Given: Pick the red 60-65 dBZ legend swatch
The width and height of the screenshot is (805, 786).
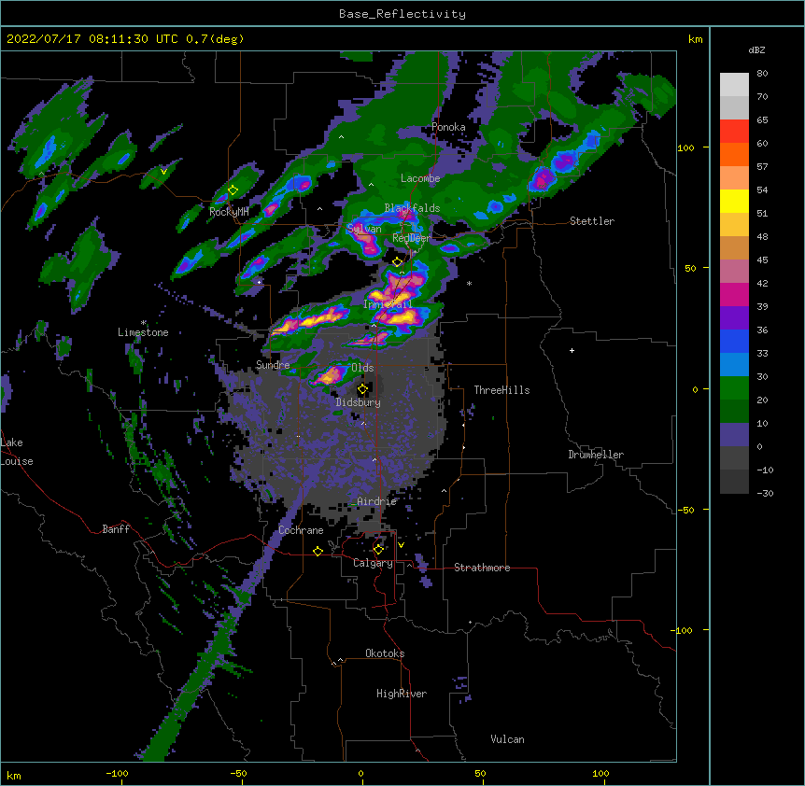Looking at the screenshot, I should pos(734,131).
